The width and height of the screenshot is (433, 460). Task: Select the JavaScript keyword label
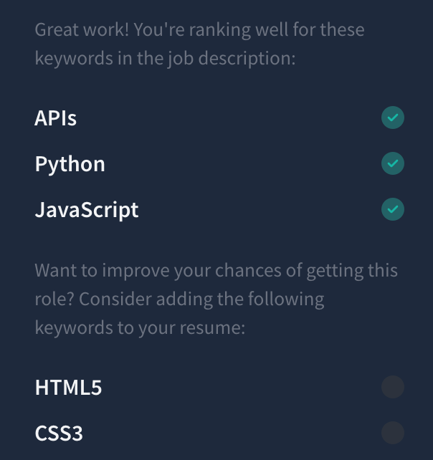point(87,210)
